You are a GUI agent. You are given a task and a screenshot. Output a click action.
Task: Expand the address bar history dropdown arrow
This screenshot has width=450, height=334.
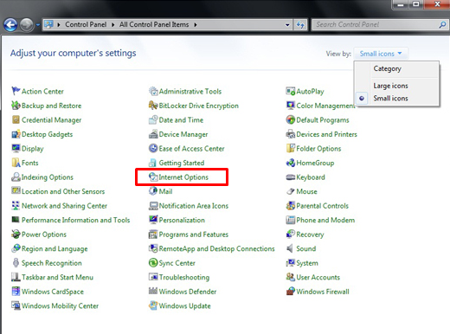pos(287,25)
